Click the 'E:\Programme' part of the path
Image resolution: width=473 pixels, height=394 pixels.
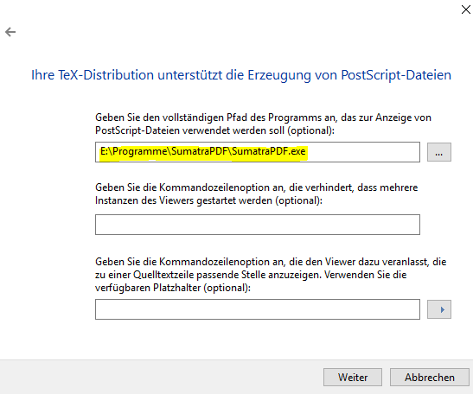pos(133,151)
